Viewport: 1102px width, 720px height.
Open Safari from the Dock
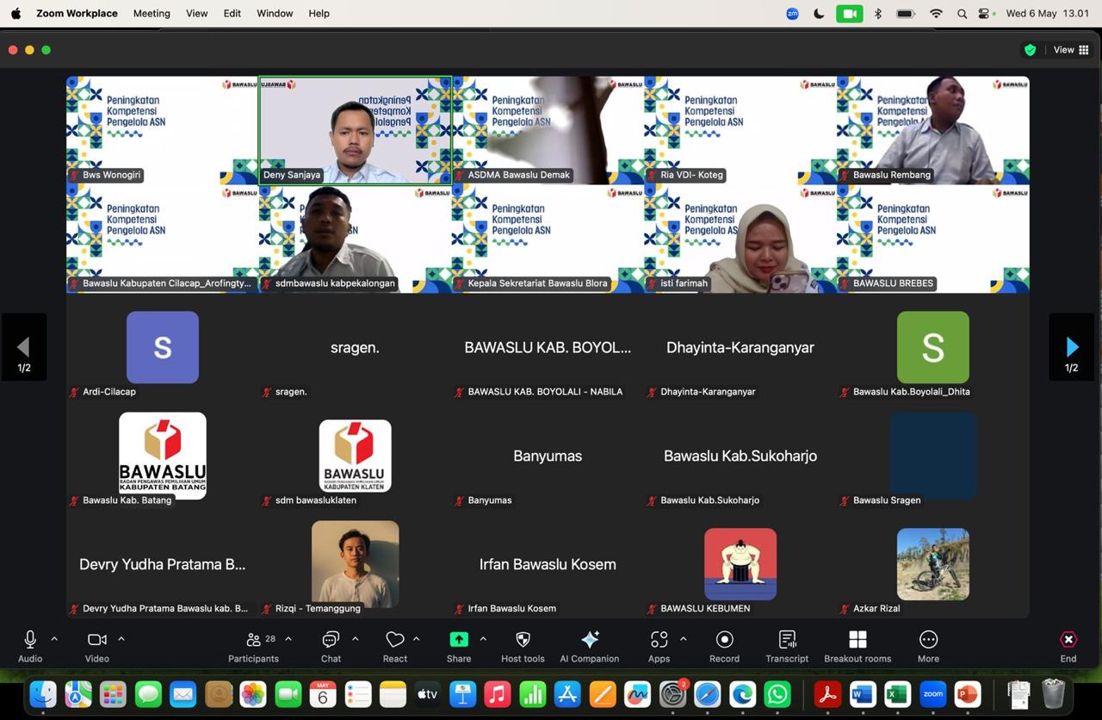click(x=708, y=694)
